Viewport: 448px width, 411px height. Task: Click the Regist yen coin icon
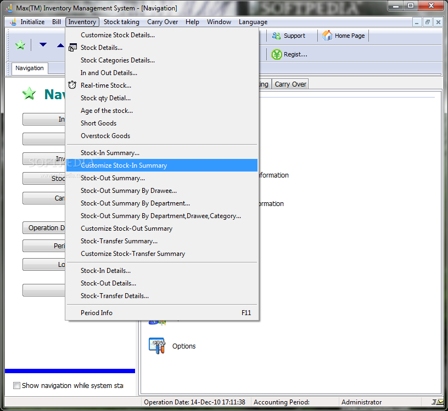point(276,54)
